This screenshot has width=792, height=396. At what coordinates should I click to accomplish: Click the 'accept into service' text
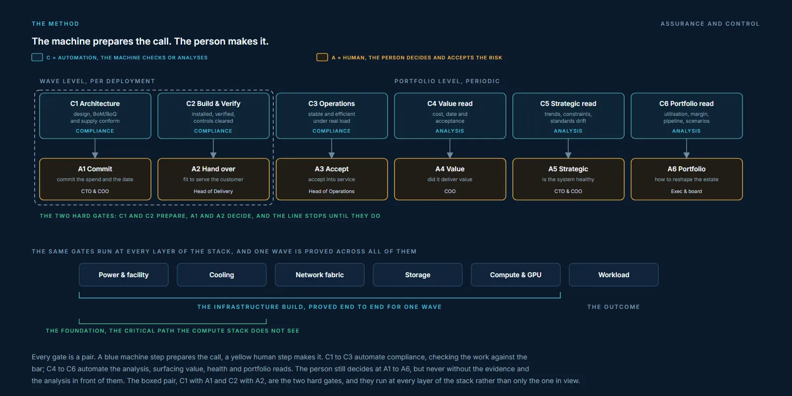(332, 180)
